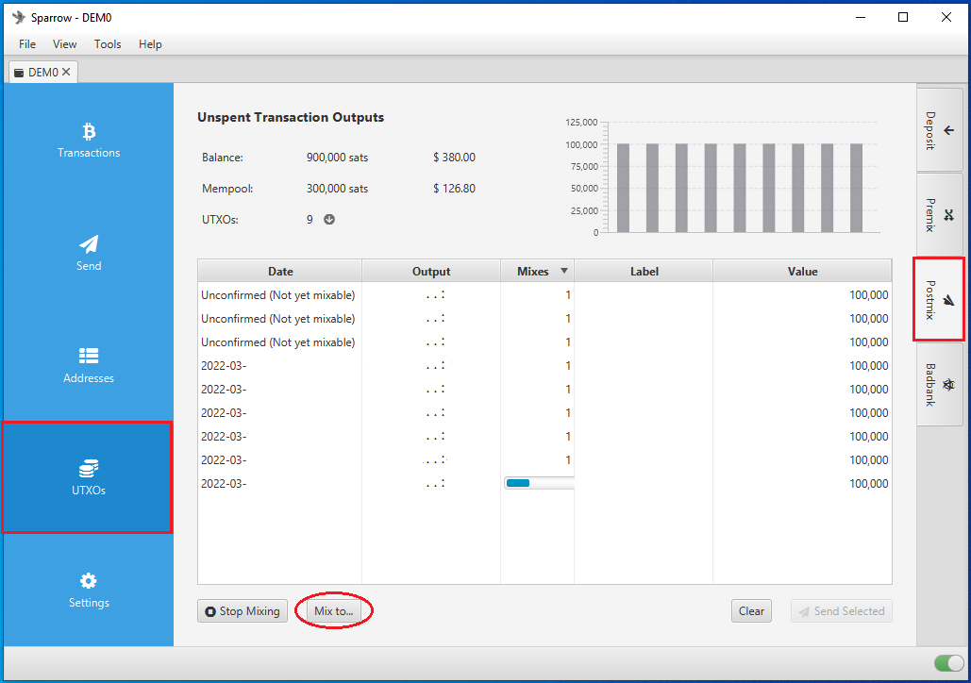
Task: Show the Addresses list view
Action: coord(89,365)
